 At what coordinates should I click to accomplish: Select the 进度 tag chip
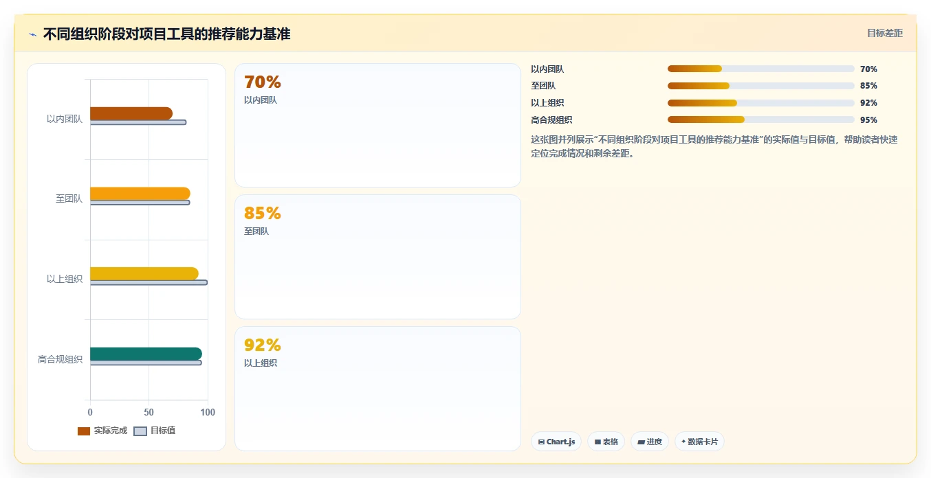click(649, 442)
